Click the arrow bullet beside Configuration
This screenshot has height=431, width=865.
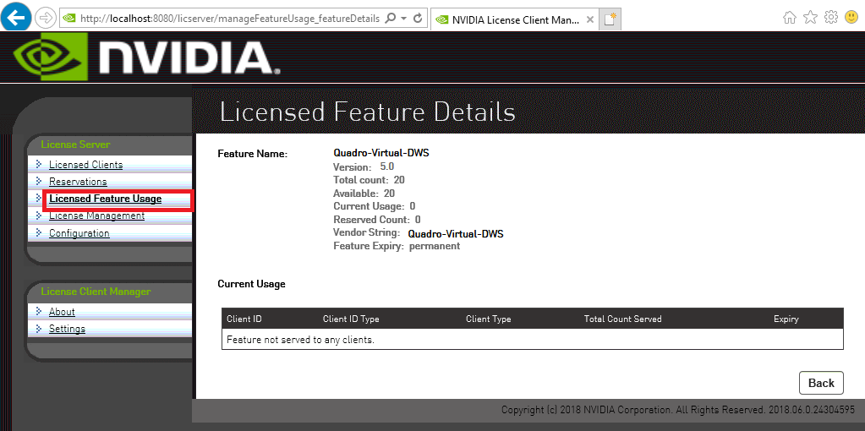pyautogui.click(x=39, y=232)
